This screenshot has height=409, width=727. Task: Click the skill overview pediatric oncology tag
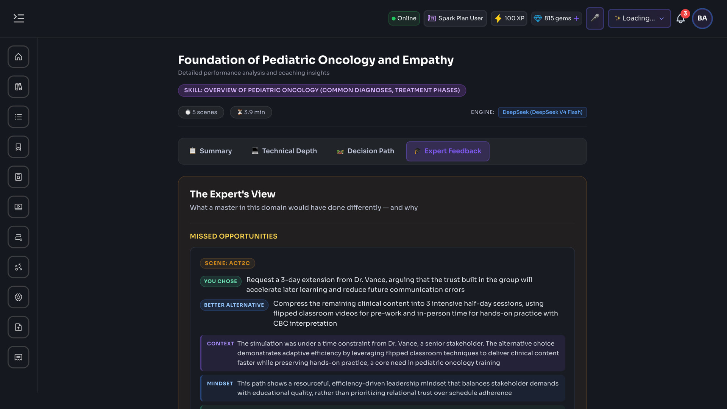tap(322, 90)
